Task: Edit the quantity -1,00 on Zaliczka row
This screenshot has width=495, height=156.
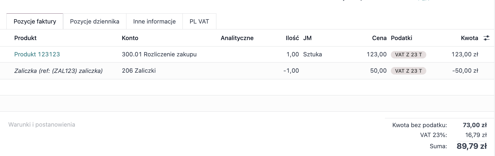Action: tap(291, 71)
